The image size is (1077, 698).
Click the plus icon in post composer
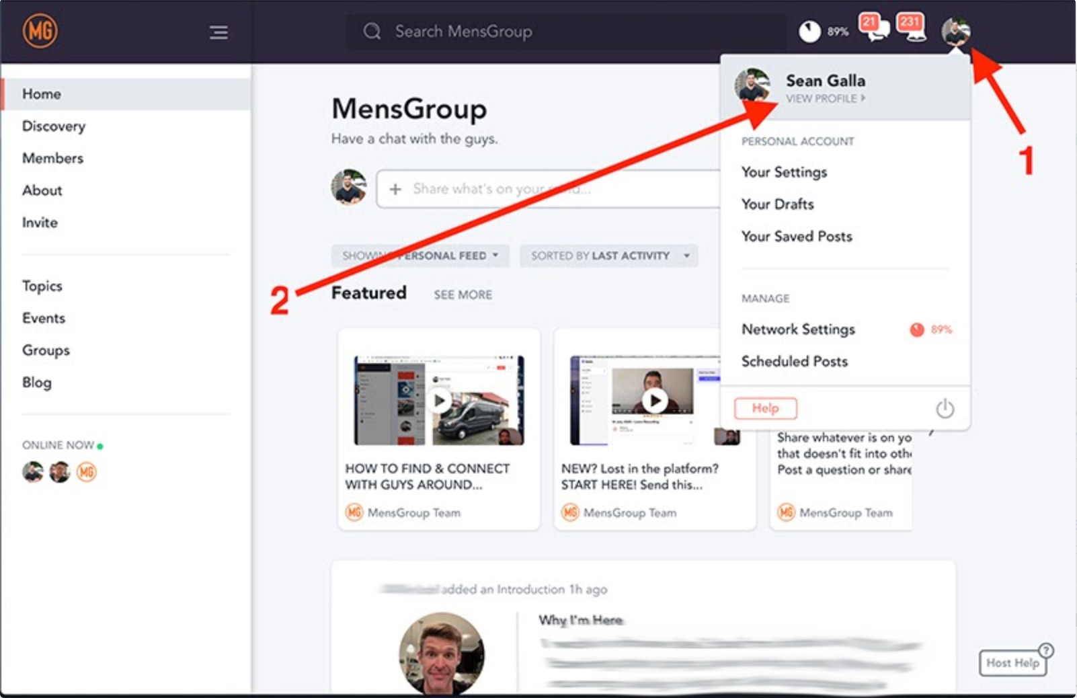coord(395,189)
